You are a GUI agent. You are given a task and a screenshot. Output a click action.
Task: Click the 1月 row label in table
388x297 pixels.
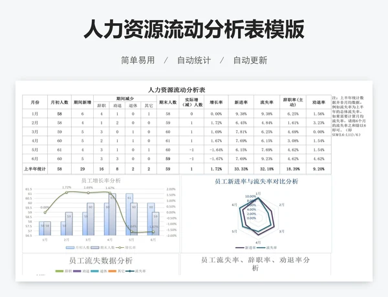tap(35, 114)
